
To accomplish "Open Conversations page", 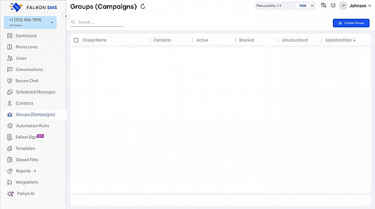I will coord(29,69).
